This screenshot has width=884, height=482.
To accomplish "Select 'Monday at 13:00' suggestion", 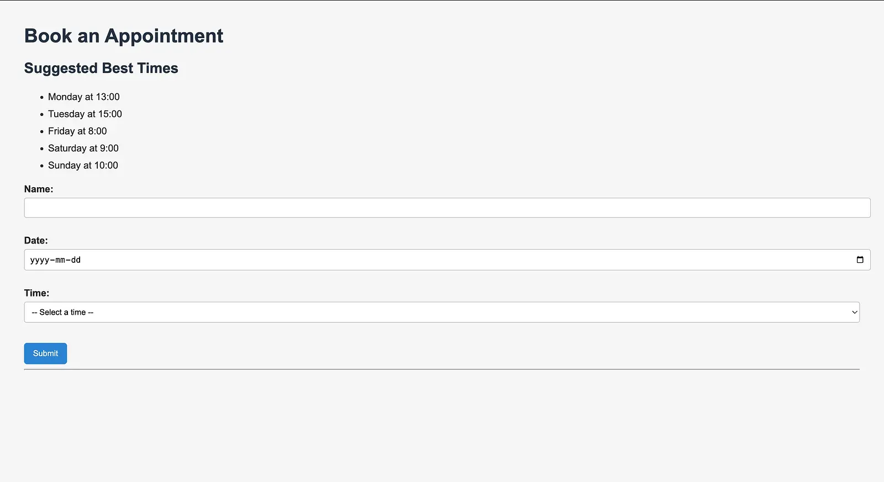I will 83,97.
